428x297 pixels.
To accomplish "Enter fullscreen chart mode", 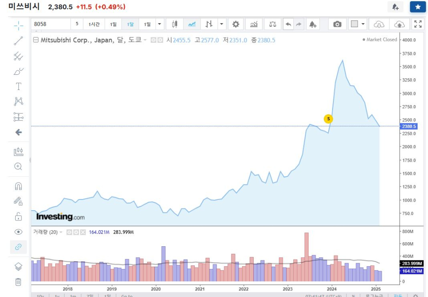I will pyautogui.click(x=418, y=24).
